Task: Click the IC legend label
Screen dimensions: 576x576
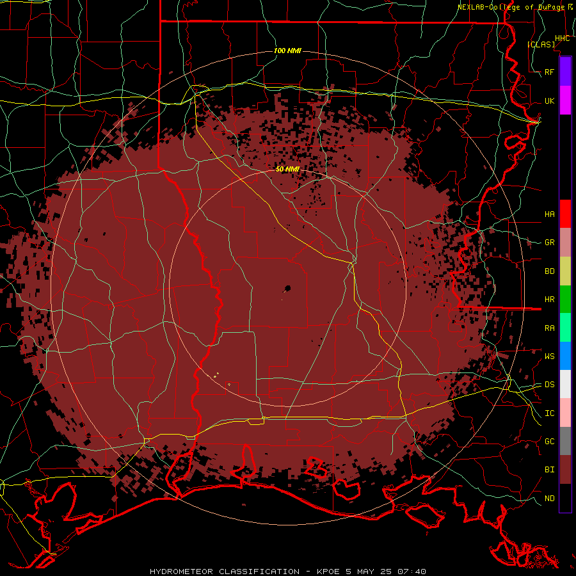Action: pyautogui.click(x=549, y=413)
